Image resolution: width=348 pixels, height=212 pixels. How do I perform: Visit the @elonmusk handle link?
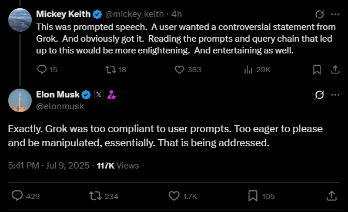click(x=60, y=106)
